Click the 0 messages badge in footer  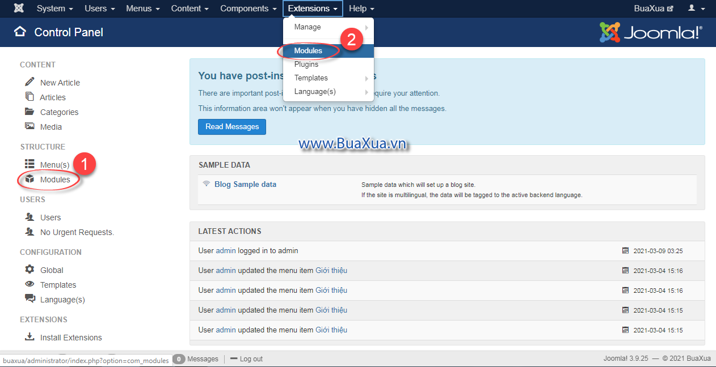[179, 359]
